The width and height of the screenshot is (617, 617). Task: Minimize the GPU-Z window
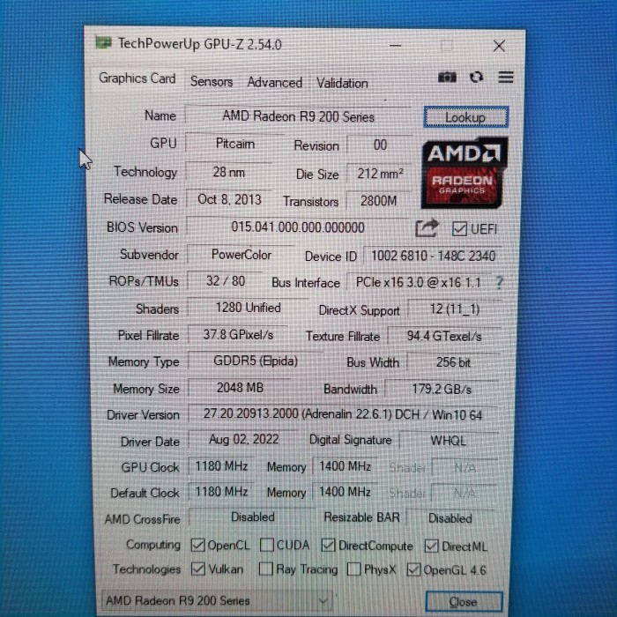(x=396, y=46)
